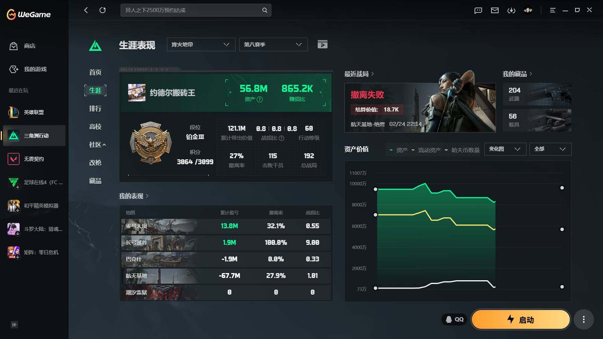Image resolution: width=603 pixels, height=339 pixels.
Task: Open the mail envelope icon
Action: click(495, 10)
